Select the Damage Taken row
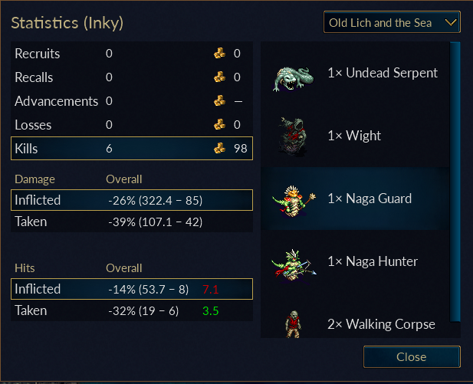 [132, 222]
